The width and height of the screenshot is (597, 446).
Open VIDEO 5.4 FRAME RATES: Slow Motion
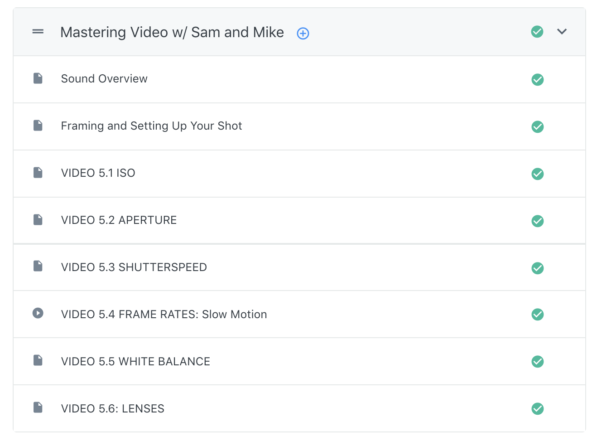tap(164, 315)
